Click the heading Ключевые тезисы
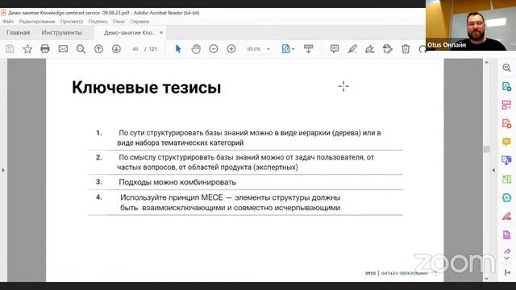The height and width of the screenshot is (290, 516). pos(147,88)
